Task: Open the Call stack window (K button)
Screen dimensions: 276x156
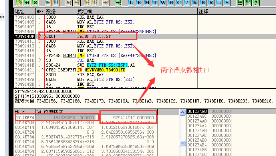Action: (x=195, y=3)
